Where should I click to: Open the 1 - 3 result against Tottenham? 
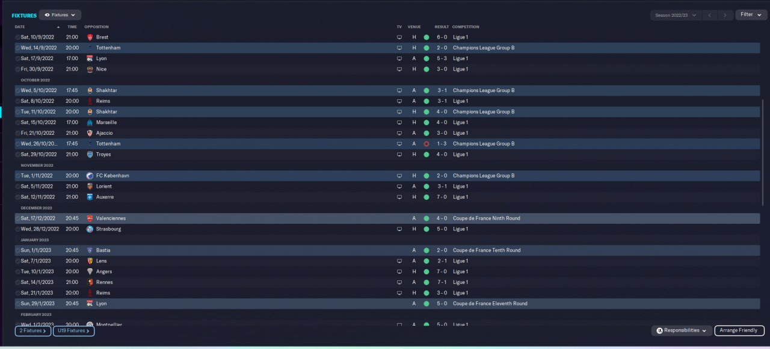[x=442, y=144]
